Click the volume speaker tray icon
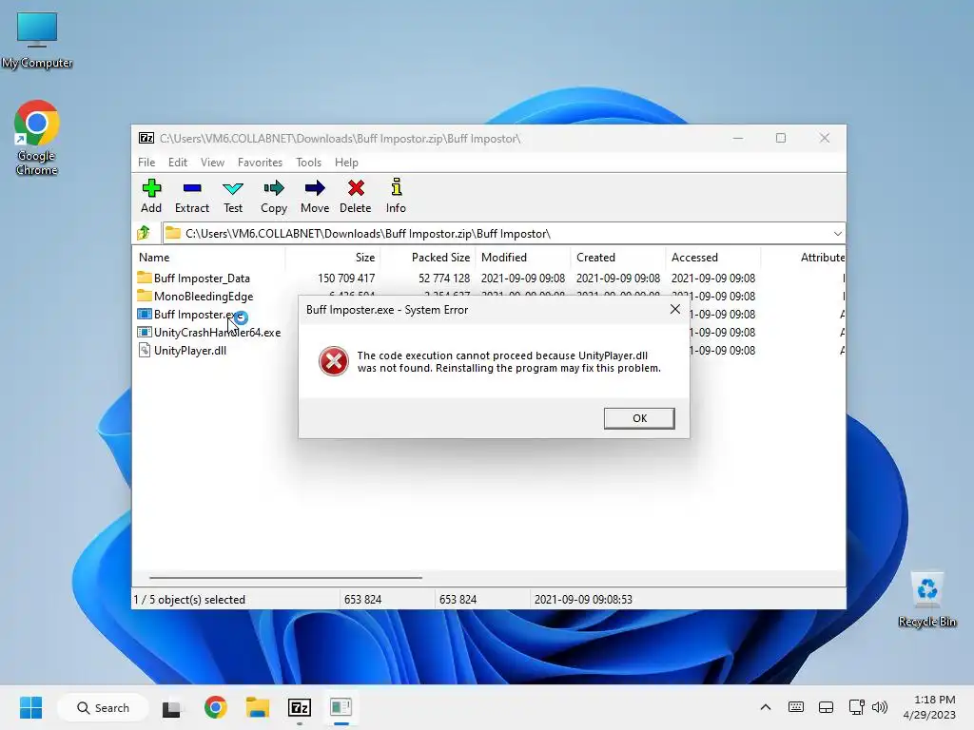Screen dimensions: 974x730 880,707
